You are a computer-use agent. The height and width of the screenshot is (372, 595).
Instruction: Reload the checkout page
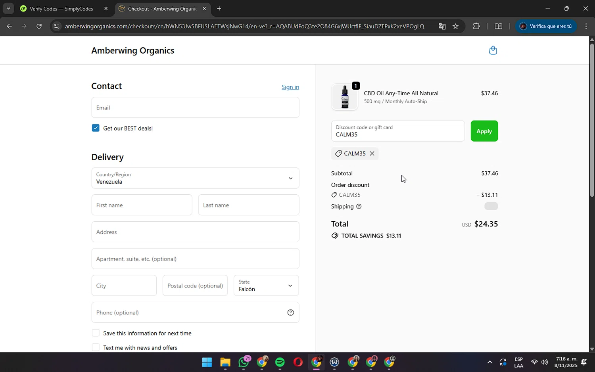[39, 26]
